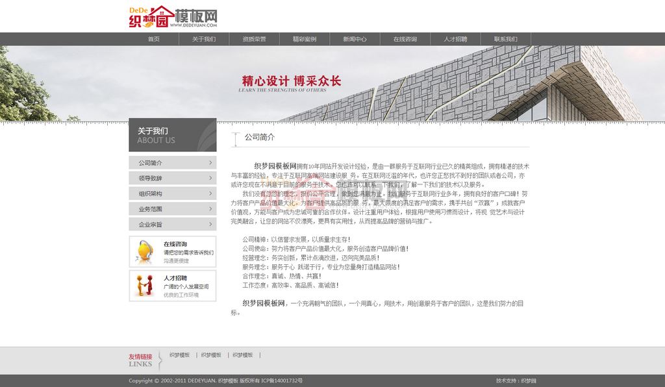Image resolution: width=665 pixels, height=387 pixels.
Task: Expand the 组织架构 sidebar chevron
Action: (210, 193)
